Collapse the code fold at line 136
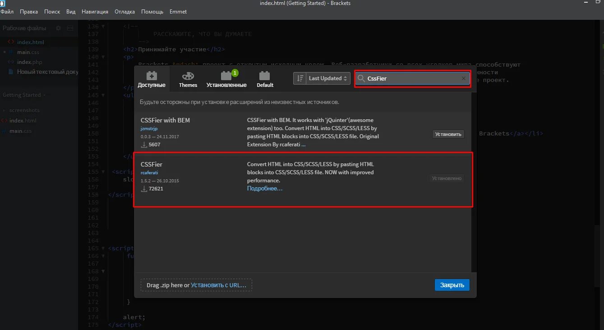This screenshot has width=604, height=330. pos(103,27)
